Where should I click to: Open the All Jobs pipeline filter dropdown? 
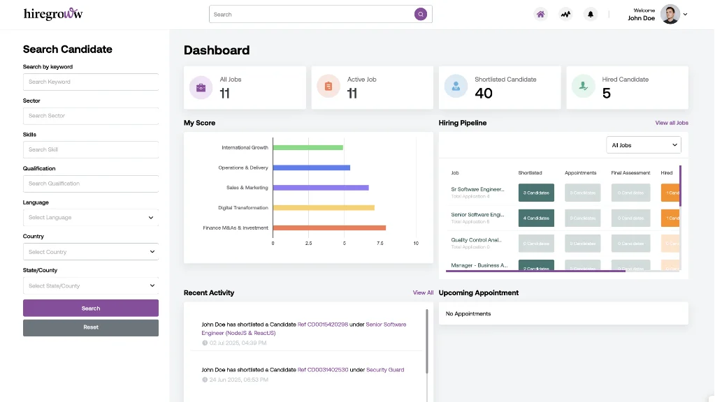(643, 145)
